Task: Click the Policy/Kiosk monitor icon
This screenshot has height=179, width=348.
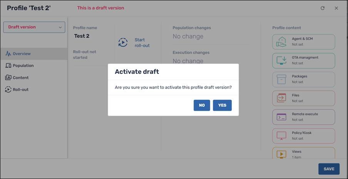Action: tap(281, 136)
